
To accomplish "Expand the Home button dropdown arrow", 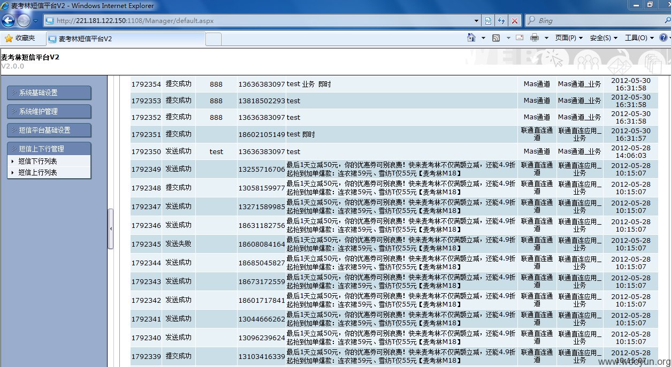I will tap(483, 38).
